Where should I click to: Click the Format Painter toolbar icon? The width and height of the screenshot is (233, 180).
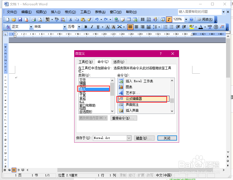tap(90, 19)
